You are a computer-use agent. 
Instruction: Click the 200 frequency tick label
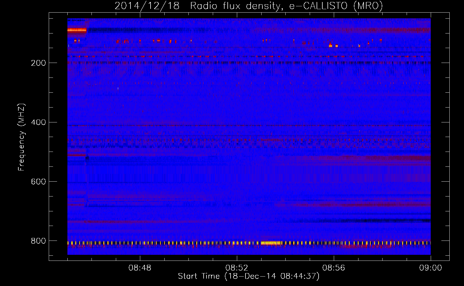38,63
